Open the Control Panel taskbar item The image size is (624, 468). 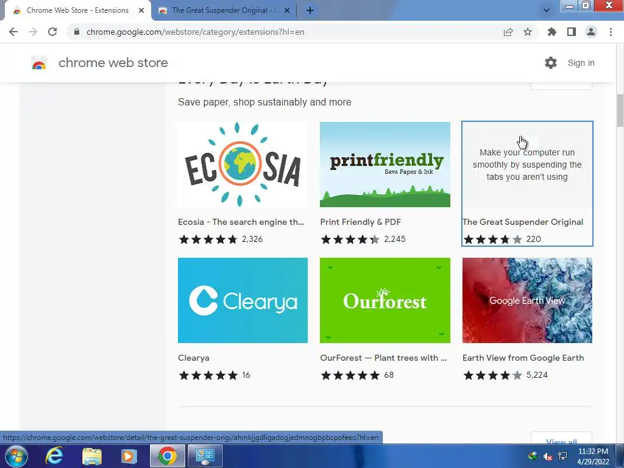(x=205, y=456)
